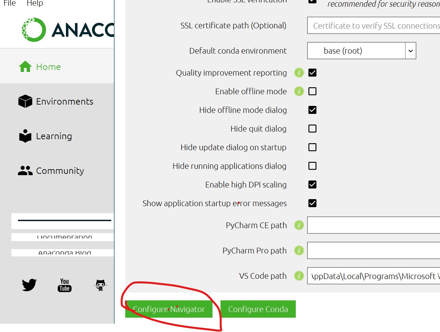This screenshot has width=440, height=332.
Task: Go to the Home tab
Action: coord(57,67)
